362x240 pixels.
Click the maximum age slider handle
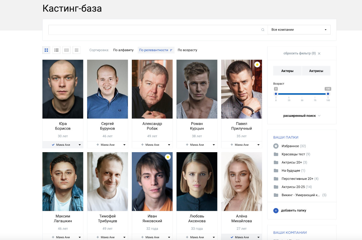point(328,94)
